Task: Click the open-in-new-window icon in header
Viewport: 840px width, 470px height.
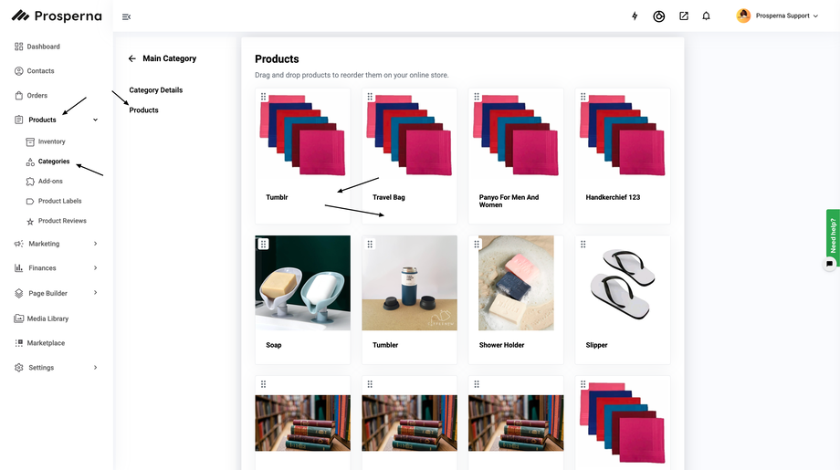Action: coord(683,16)
